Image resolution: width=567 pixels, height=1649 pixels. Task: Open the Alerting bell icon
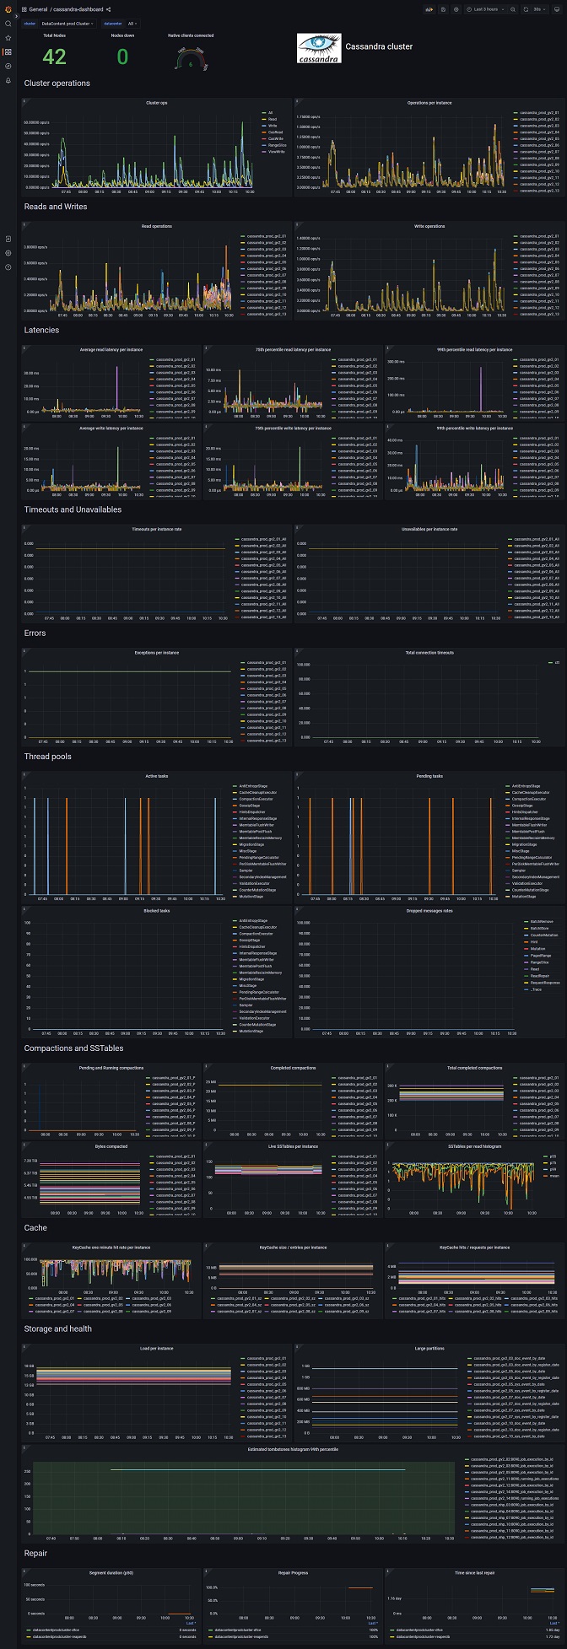coord(8,80)
